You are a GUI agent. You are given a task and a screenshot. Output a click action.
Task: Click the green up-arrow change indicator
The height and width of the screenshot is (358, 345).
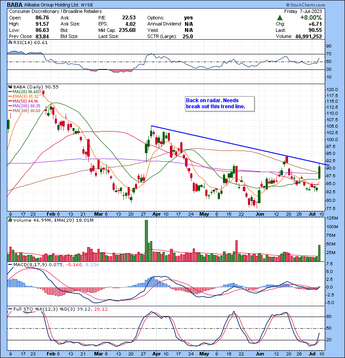(x=280, y=18)
